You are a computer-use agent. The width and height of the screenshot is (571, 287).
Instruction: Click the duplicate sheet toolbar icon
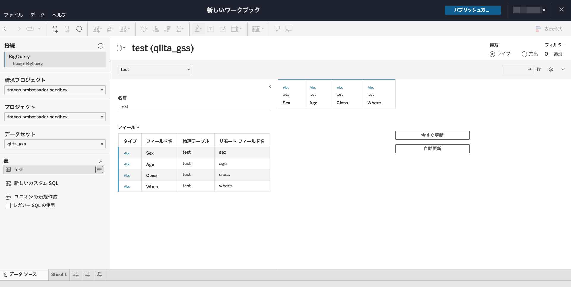tap(111, 29)
